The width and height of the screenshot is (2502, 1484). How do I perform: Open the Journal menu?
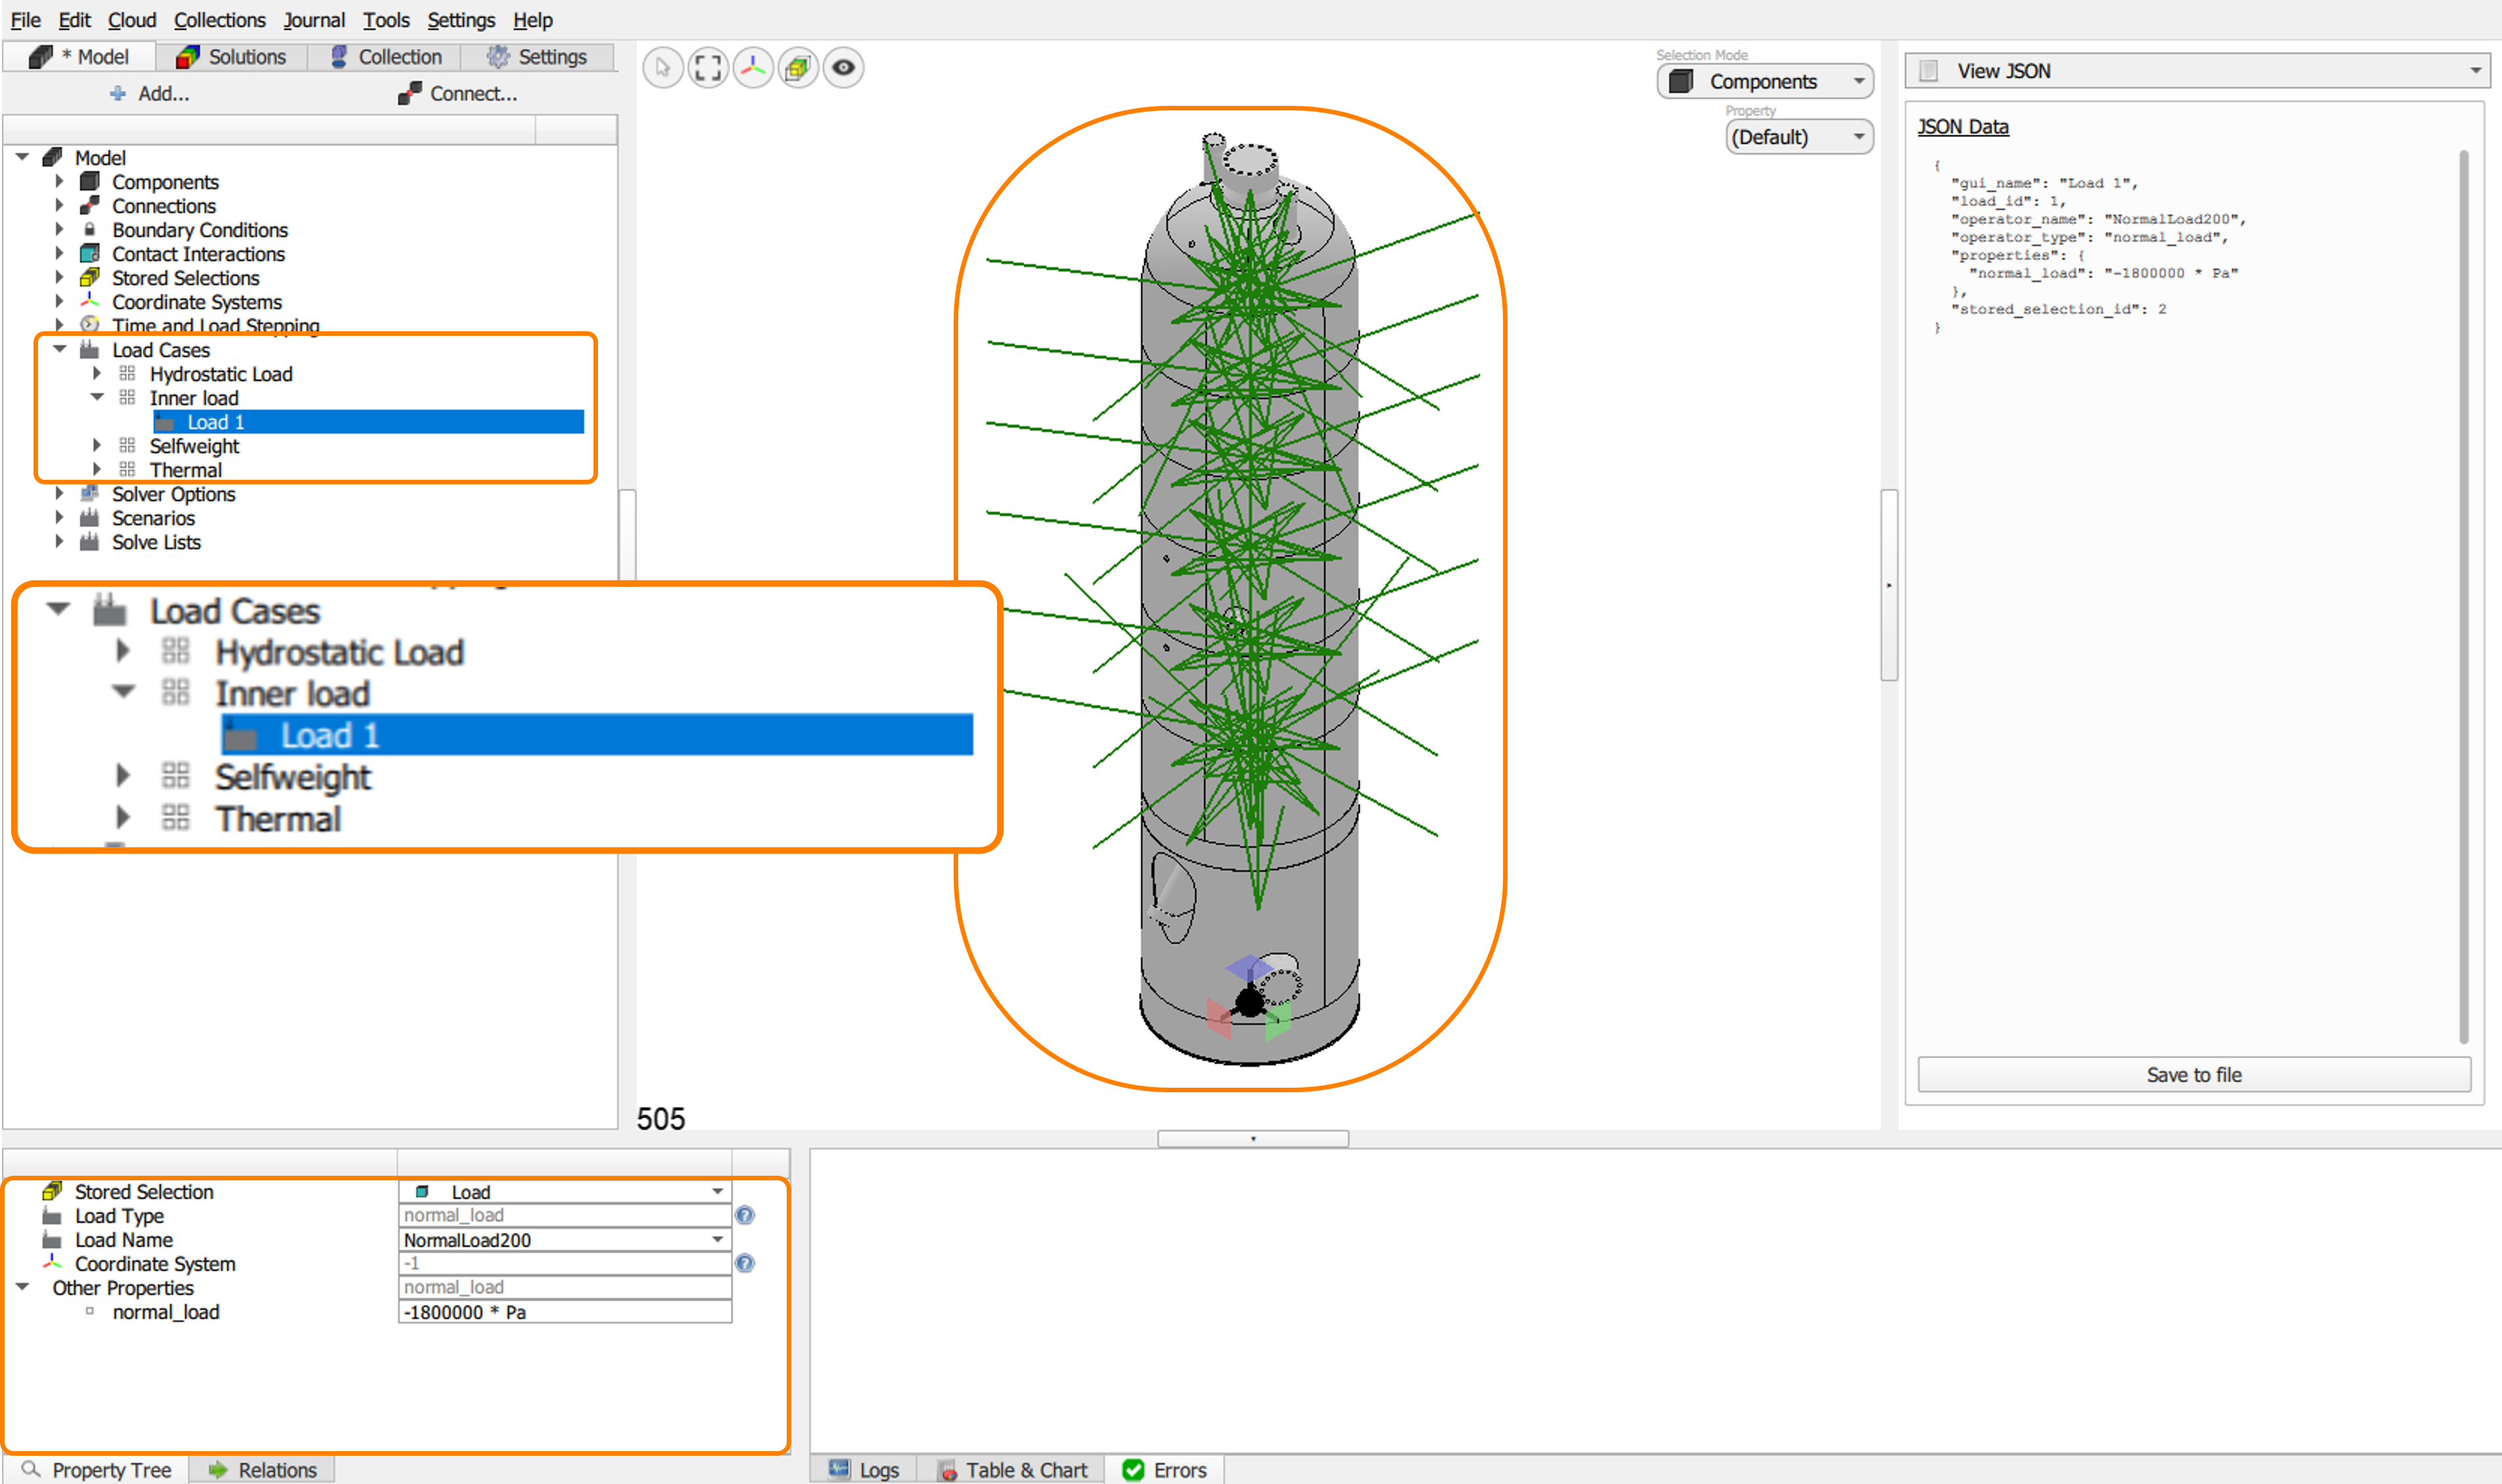point(313,20)
